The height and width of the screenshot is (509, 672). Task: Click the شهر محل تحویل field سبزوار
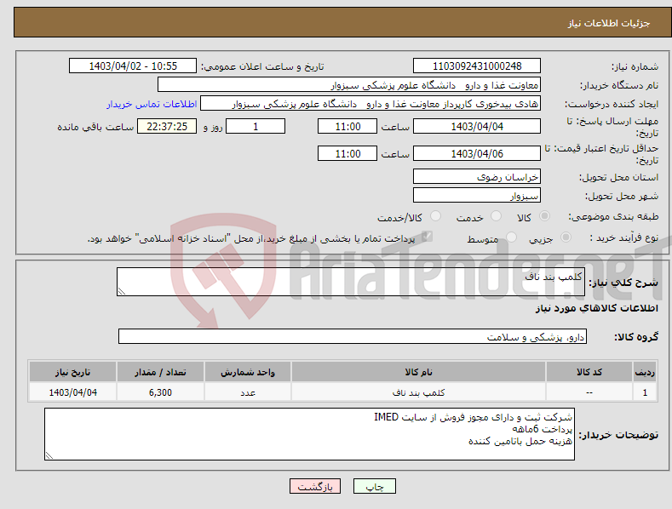[x=477, y=196]
